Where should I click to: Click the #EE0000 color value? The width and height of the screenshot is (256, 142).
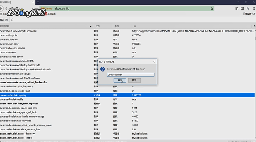(136, 35)
